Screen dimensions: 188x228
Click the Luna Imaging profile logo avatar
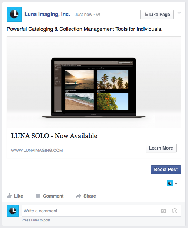(x=14, y=14)
